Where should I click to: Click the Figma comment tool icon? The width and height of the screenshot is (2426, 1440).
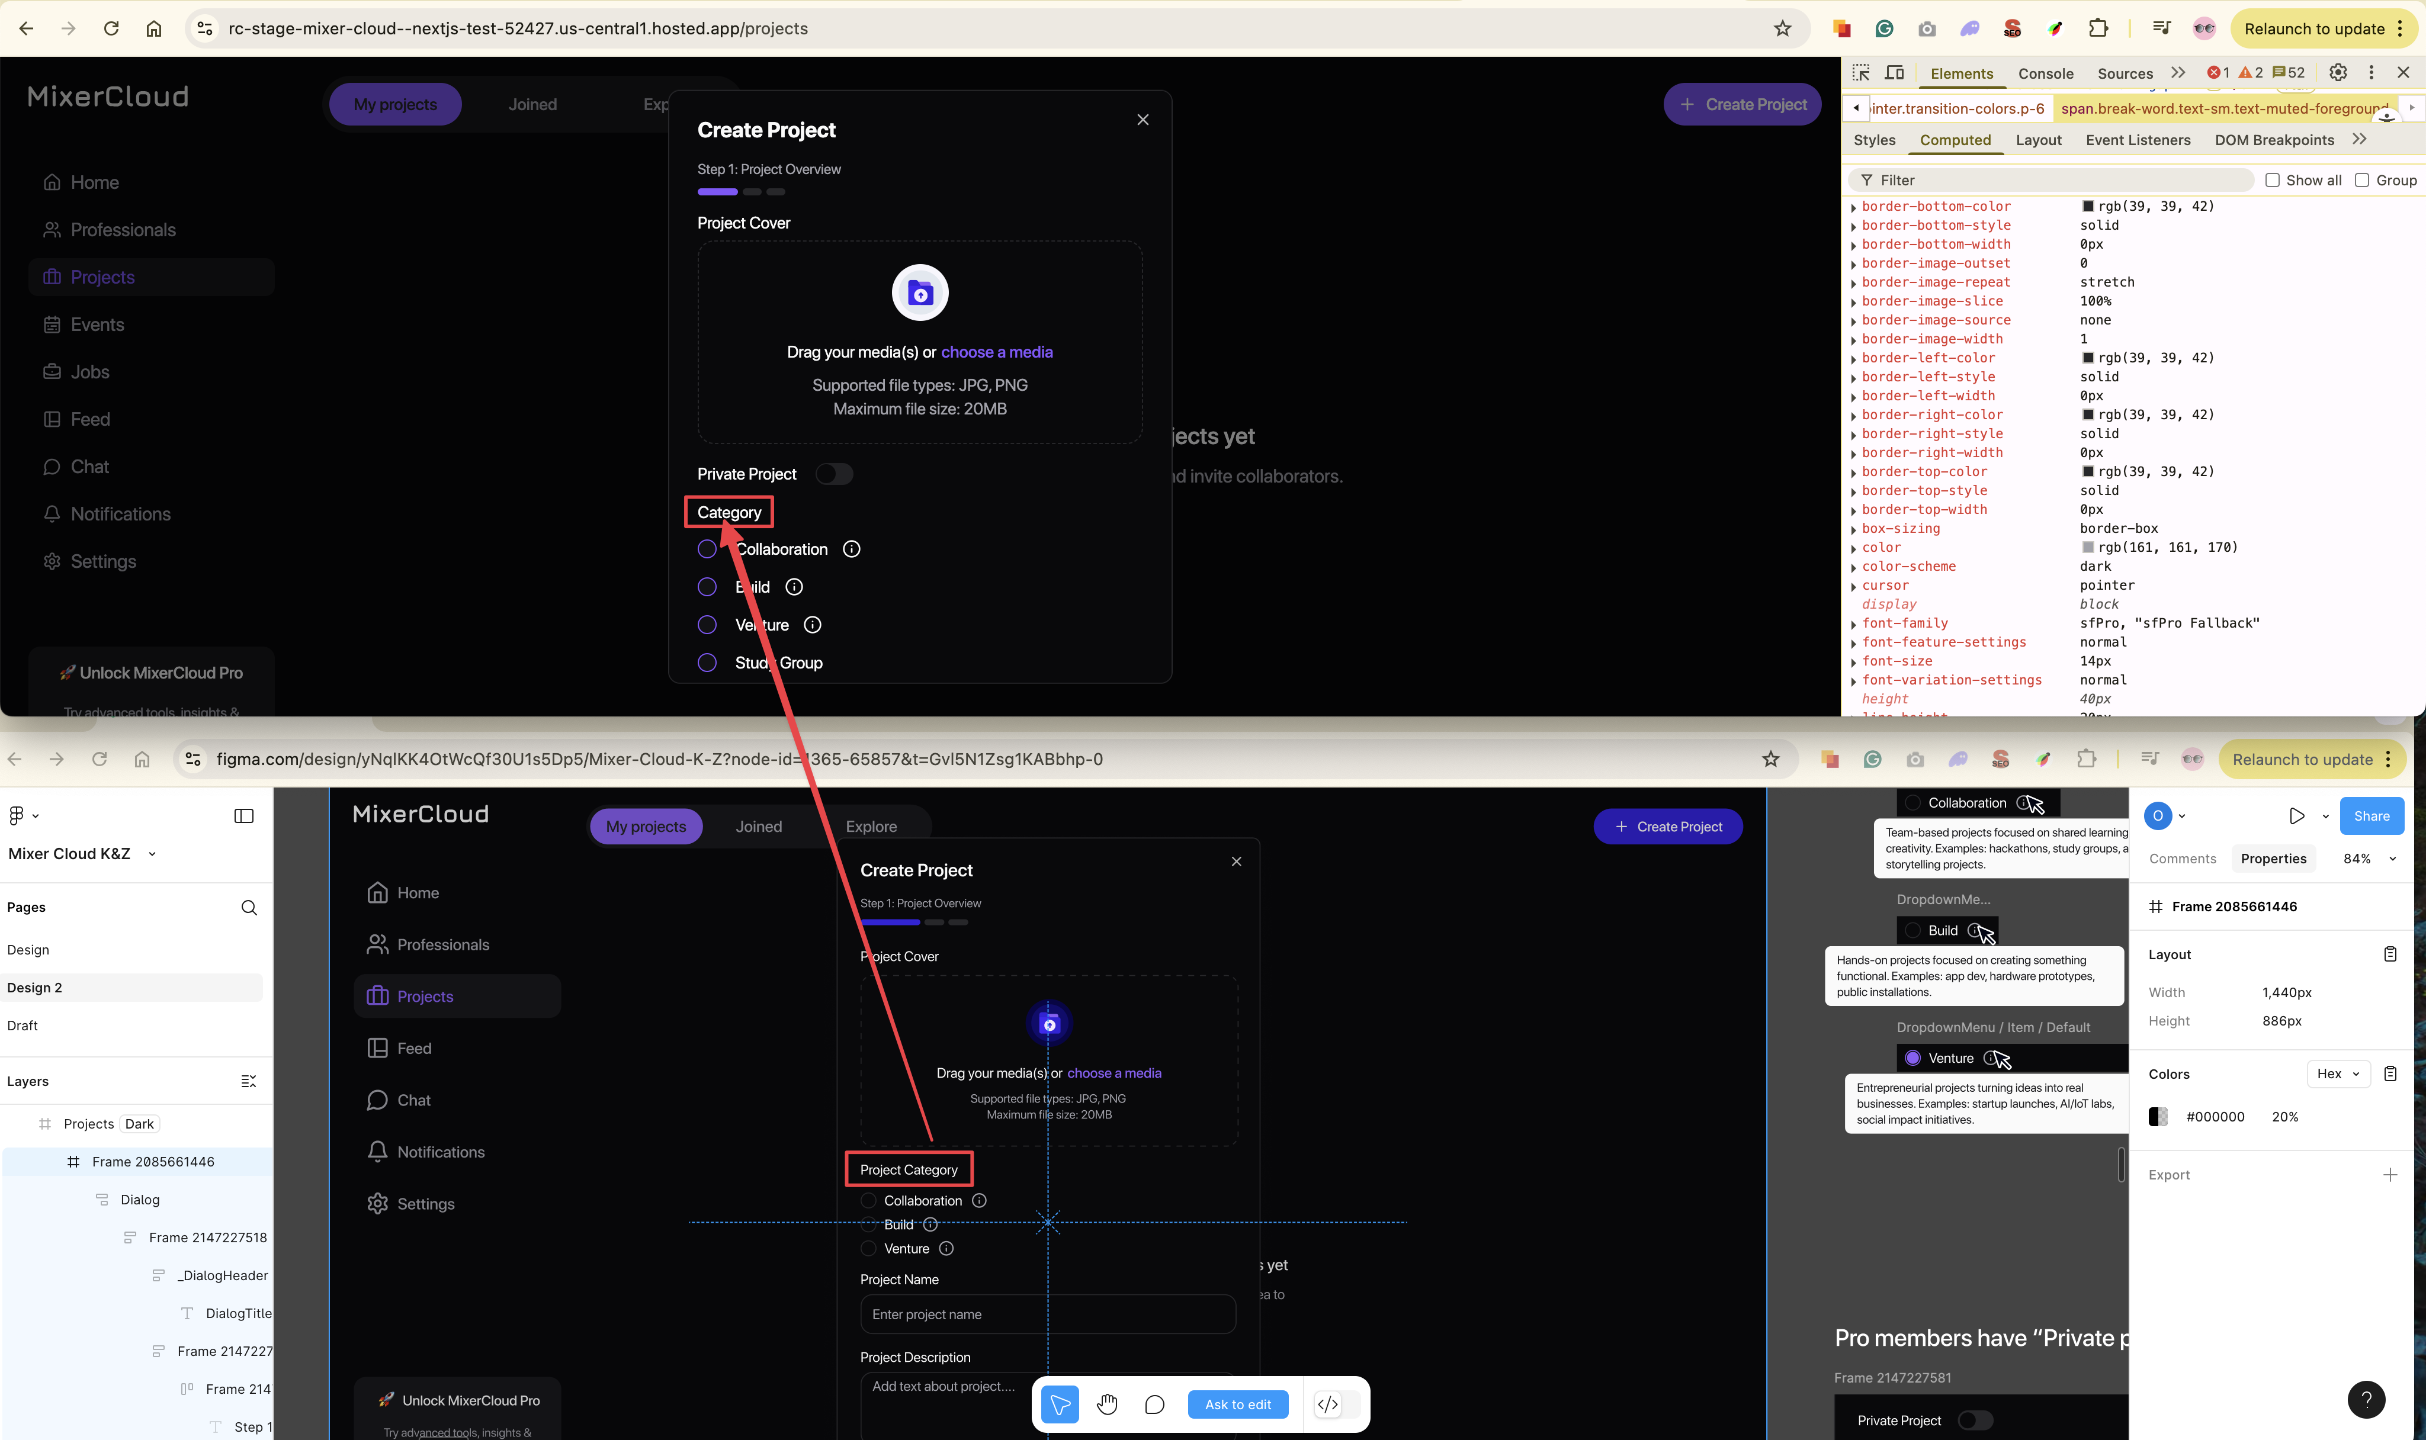point(1154,1404)
